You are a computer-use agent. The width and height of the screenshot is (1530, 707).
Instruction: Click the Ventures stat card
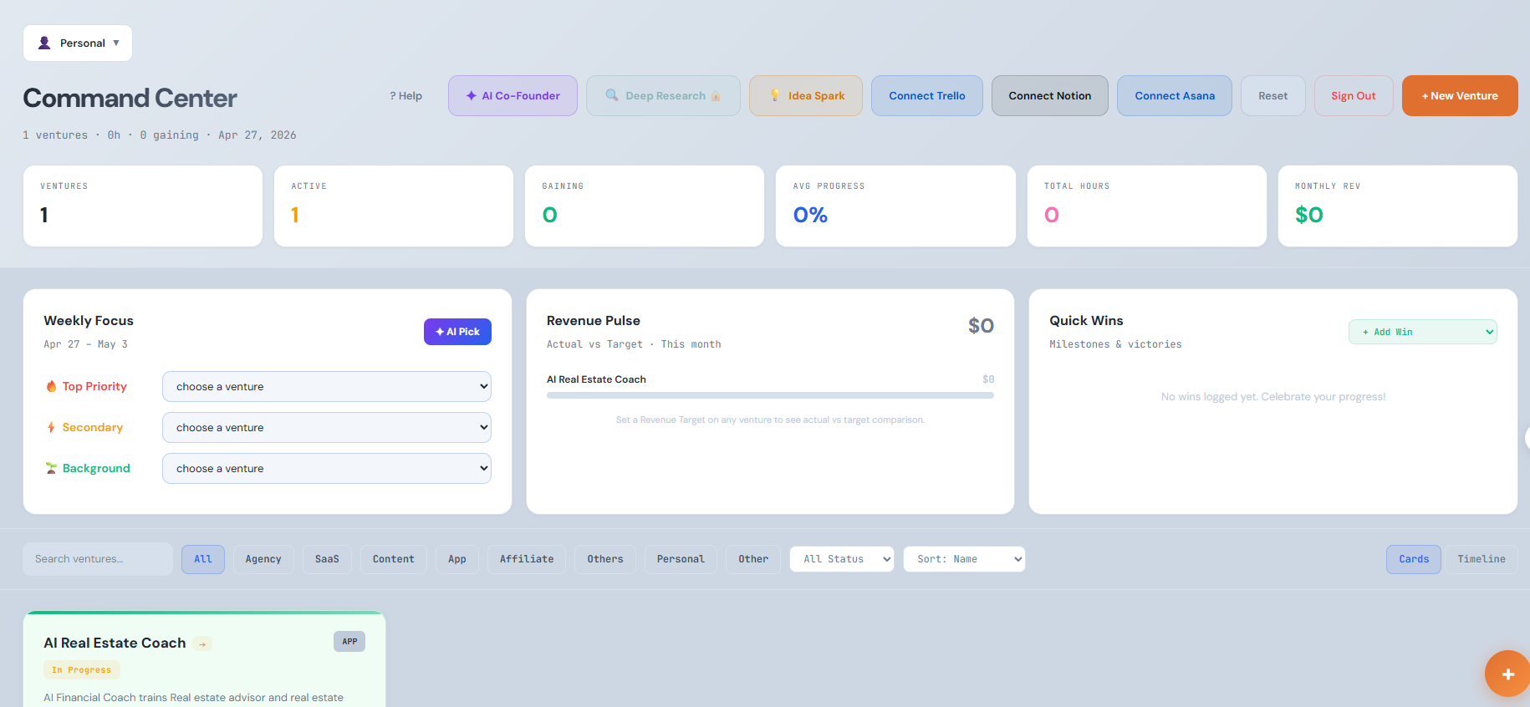tap(143, 206)
